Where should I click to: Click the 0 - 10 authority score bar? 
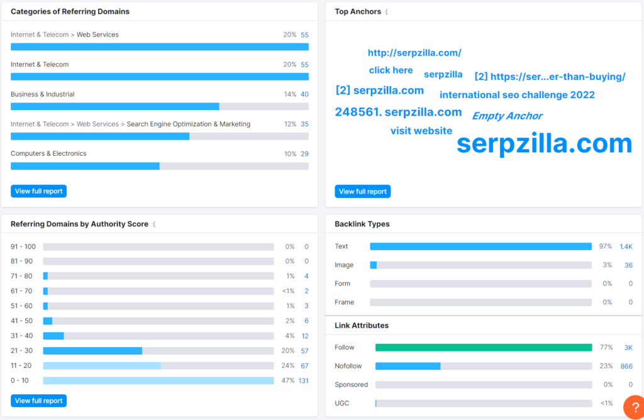[x=158, y=380]
